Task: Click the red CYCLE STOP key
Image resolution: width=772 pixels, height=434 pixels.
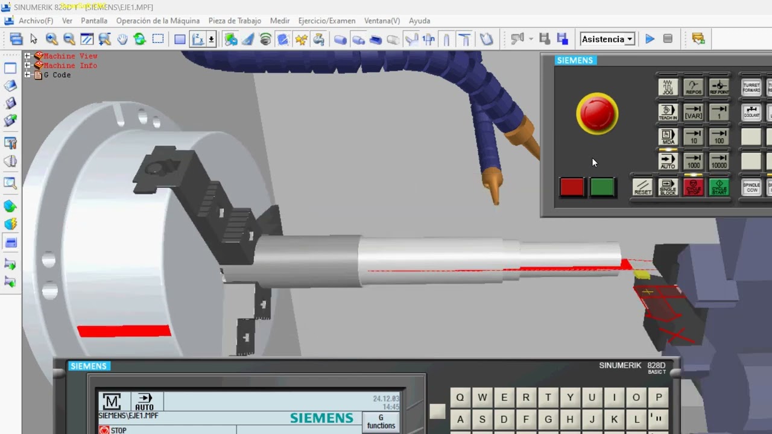Action: (x=694, y=187)
